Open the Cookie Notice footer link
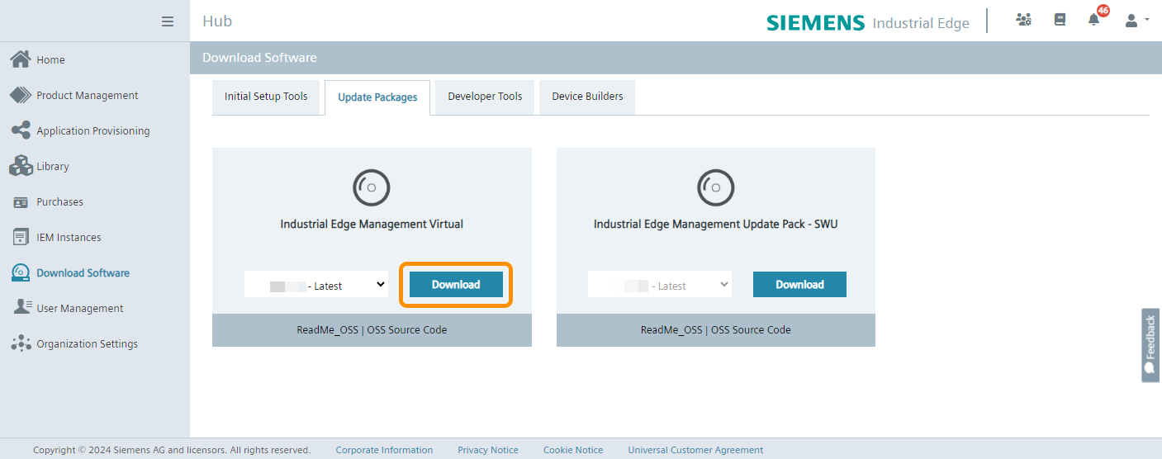Viewport: 1162px width, 459px height. pyautogui.click(x=573, y=450)
